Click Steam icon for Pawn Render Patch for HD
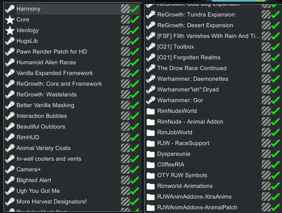The image size is (282, 213). (10, 51)
